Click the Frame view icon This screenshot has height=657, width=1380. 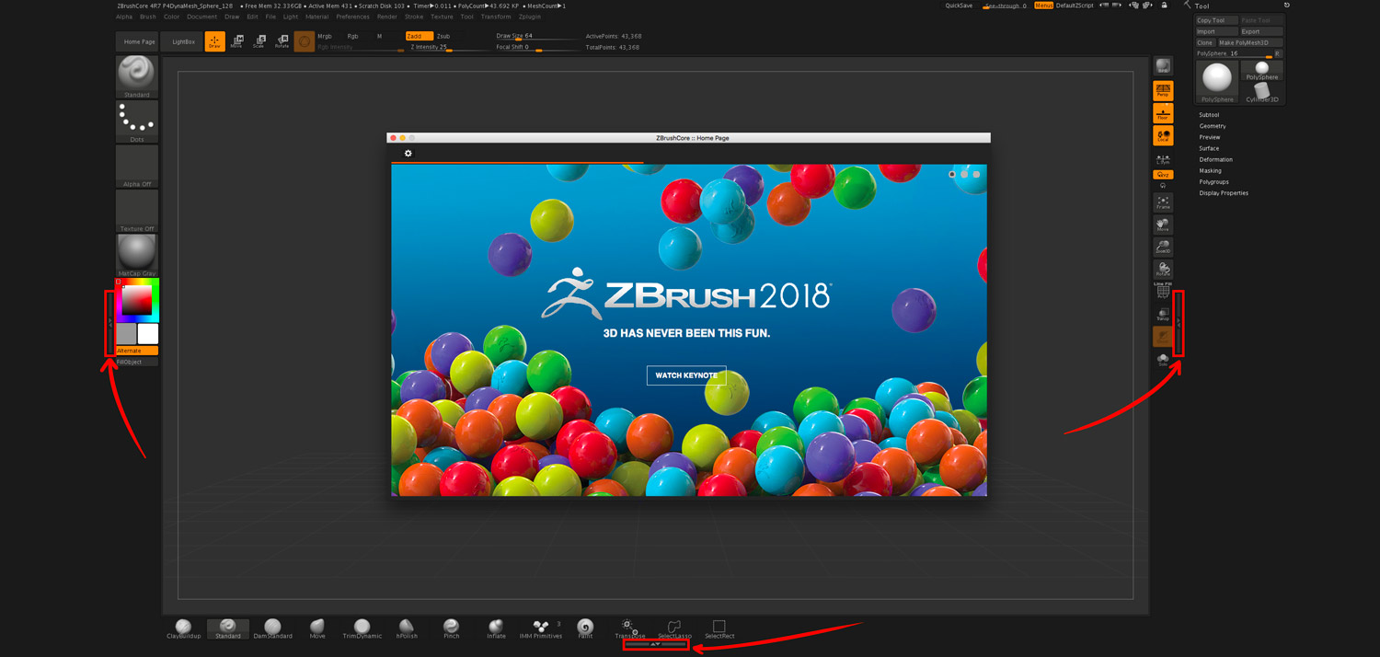pyautogui.click(x=1163, y=202)
